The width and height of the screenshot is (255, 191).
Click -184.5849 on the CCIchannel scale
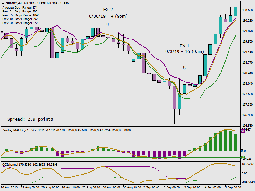(x=248, y=182)
